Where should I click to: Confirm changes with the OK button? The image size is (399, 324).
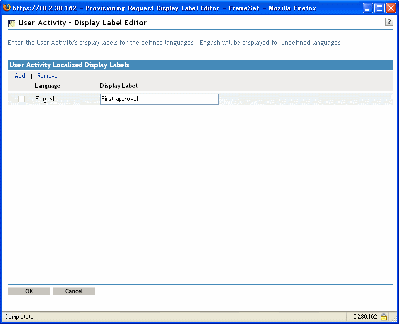pyautogui.click(x=29, y=291)
